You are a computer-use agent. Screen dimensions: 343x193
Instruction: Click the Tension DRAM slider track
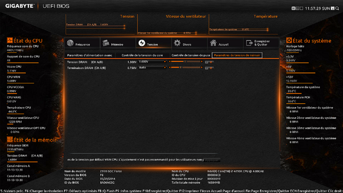coord(186,61)
